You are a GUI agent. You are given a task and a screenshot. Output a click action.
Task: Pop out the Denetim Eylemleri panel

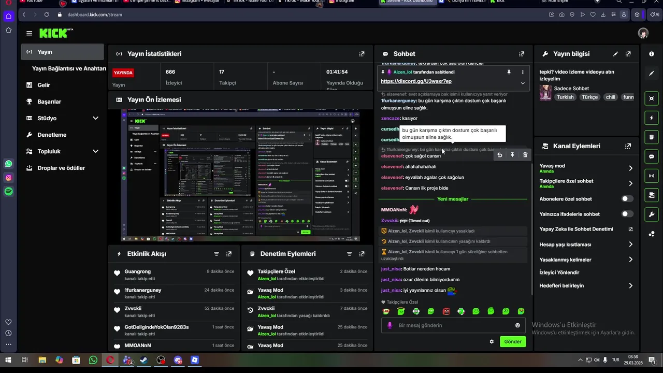pos(362,254)
